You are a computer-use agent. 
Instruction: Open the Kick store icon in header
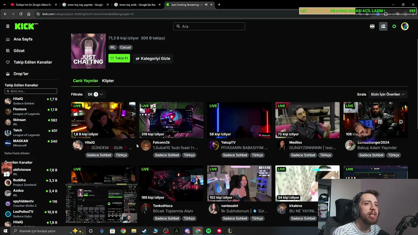coord(372,26)
